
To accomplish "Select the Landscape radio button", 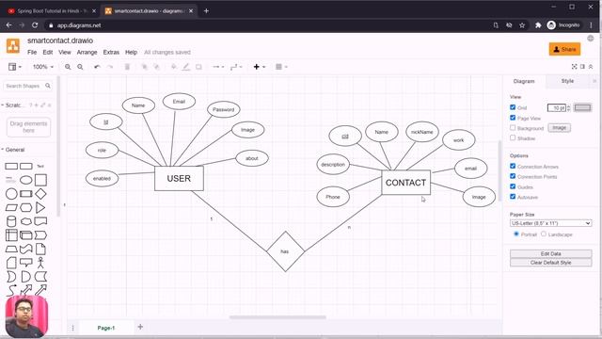I will tap(544, 234).
